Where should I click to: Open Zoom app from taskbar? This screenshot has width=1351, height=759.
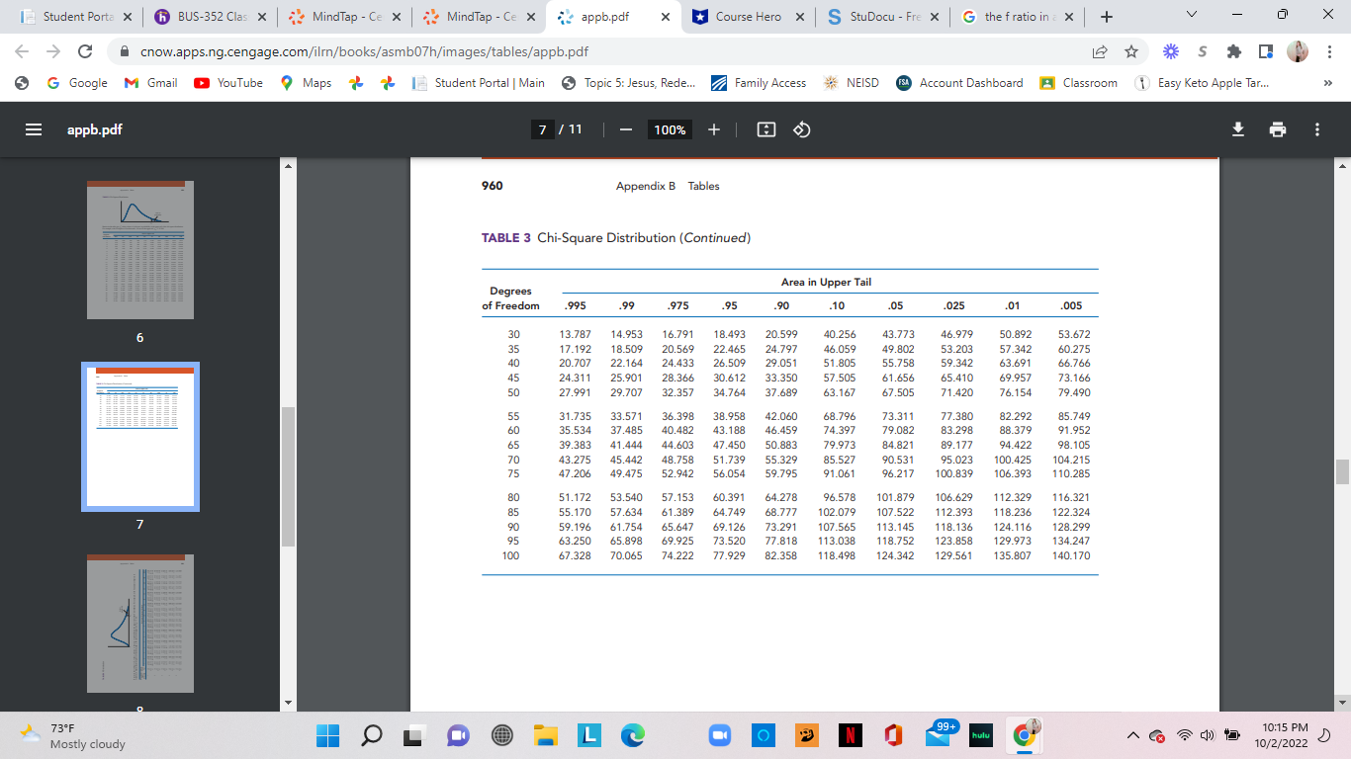point(720,735)
